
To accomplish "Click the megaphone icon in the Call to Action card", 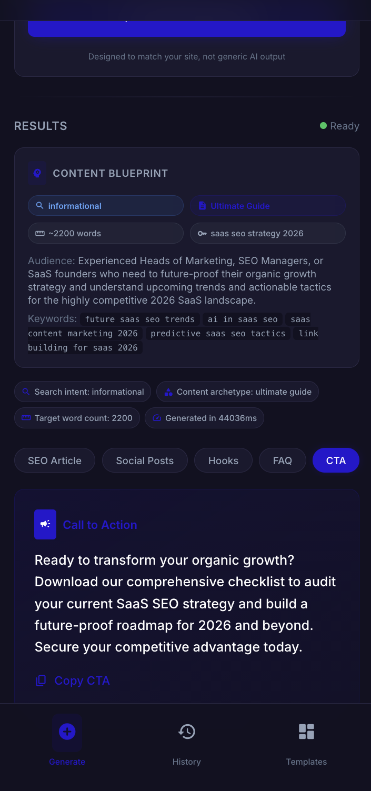I will (45, 524).
